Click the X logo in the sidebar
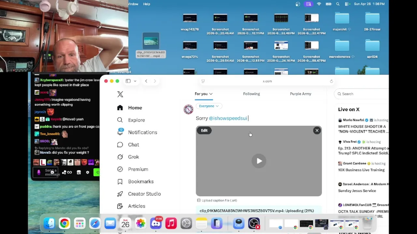The image size is (417, 234). [120, 94]
